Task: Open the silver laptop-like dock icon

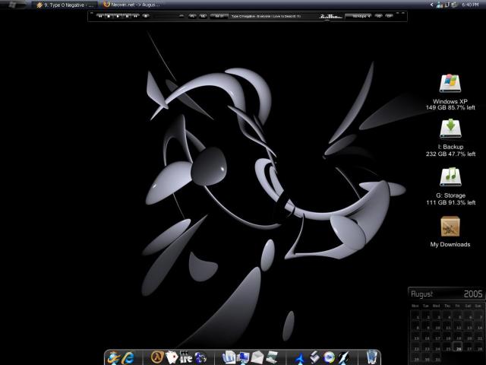Action: 272,357
